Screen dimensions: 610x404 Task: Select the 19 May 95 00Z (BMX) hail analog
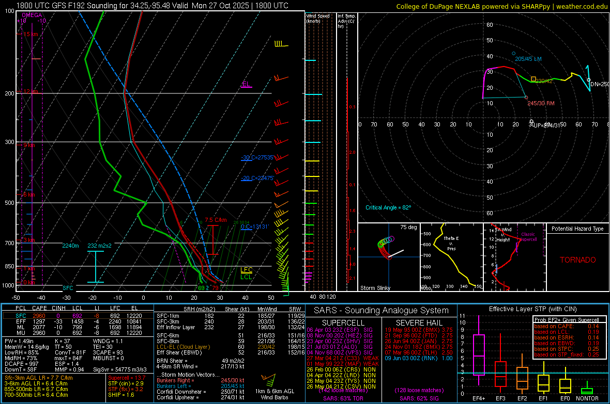(419, 330)
